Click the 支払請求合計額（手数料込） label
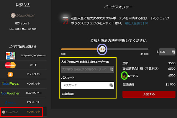This screenshot has height=118, width=177. 141,68
